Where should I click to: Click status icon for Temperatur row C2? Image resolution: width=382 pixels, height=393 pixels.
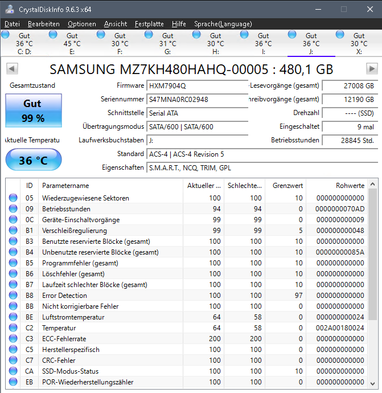(13, 327)
